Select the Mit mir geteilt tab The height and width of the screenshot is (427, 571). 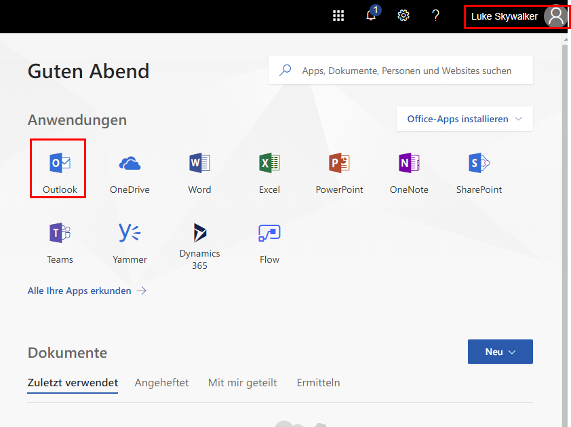tap(242, 383)
